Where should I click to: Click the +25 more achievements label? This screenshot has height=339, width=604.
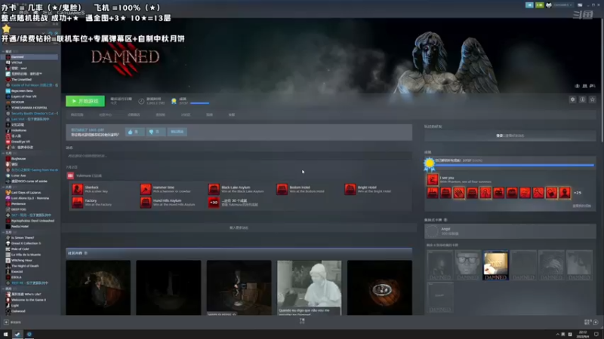(x=578, y=193)
